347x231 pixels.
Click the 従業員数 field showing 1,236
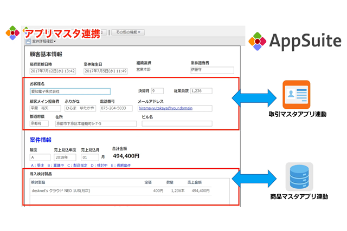click(x=201, y=91)
